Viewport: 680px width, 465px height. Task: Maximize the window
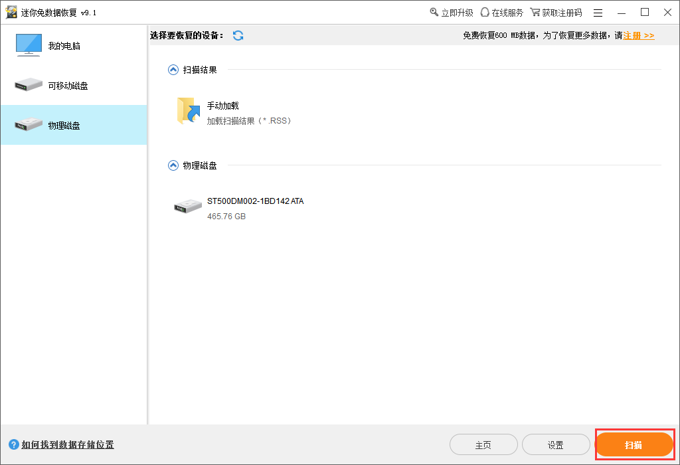click(645, 13)
